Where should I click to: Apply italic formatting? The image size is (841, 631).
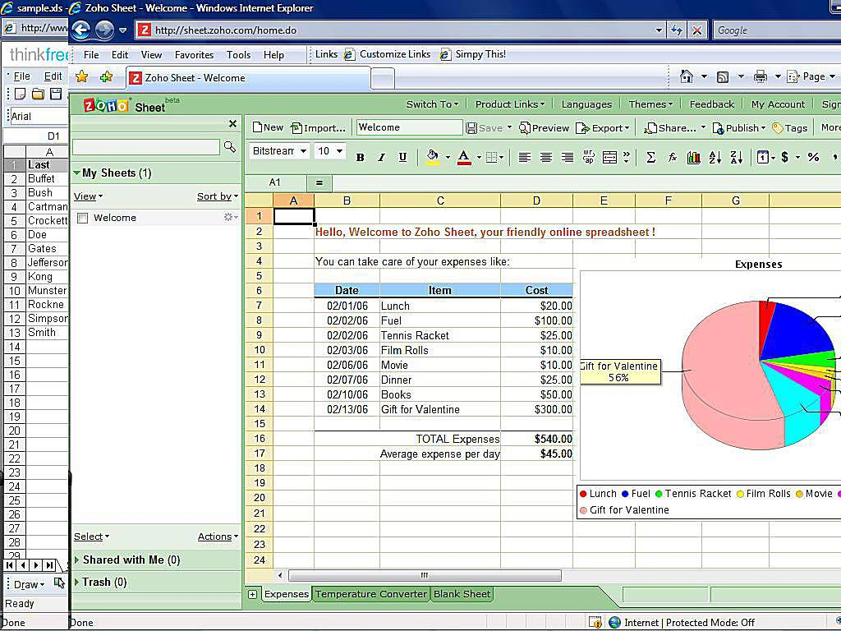[x=381, y=156]
